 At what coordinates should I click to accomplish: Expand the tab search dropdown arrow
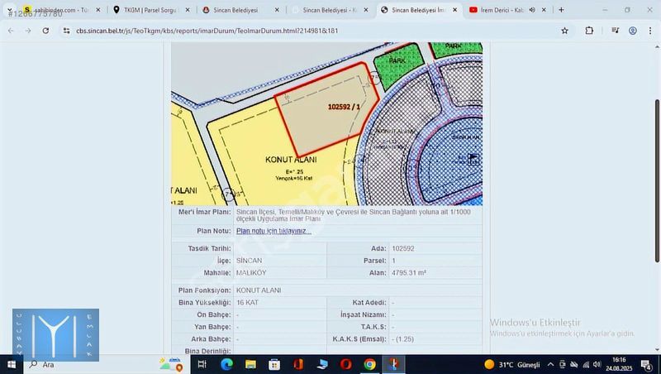10,10
